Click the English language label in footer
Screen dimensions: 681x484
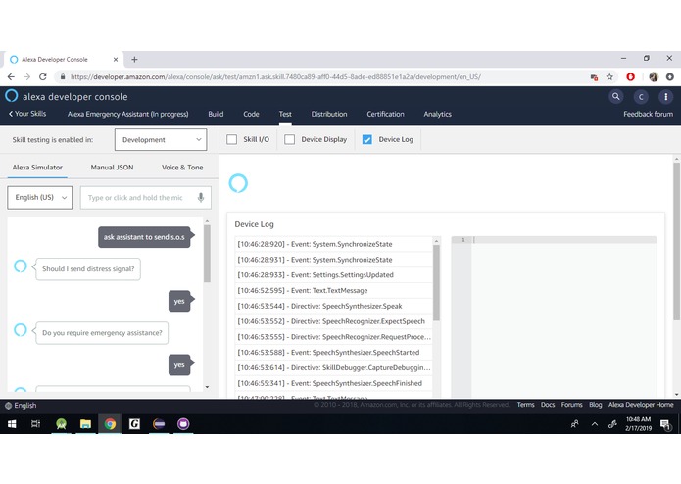click(25, 406)
